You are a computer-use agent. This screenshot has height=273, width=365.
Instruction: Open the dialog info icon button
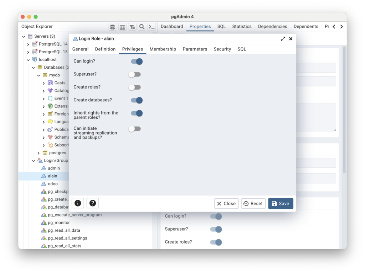(x=78, y=203)
